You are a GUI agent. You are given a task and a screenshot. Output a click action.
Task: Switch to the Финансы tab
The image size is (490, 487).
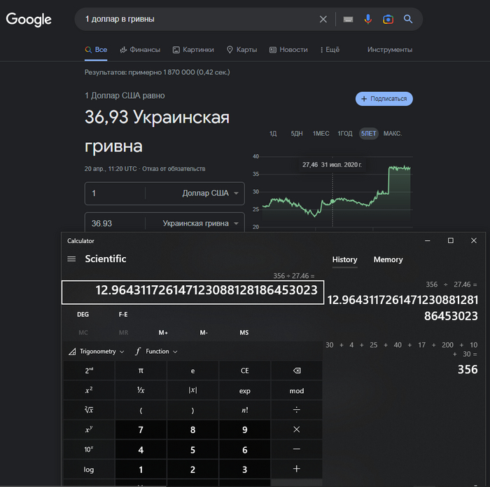(x=140, y=50)
